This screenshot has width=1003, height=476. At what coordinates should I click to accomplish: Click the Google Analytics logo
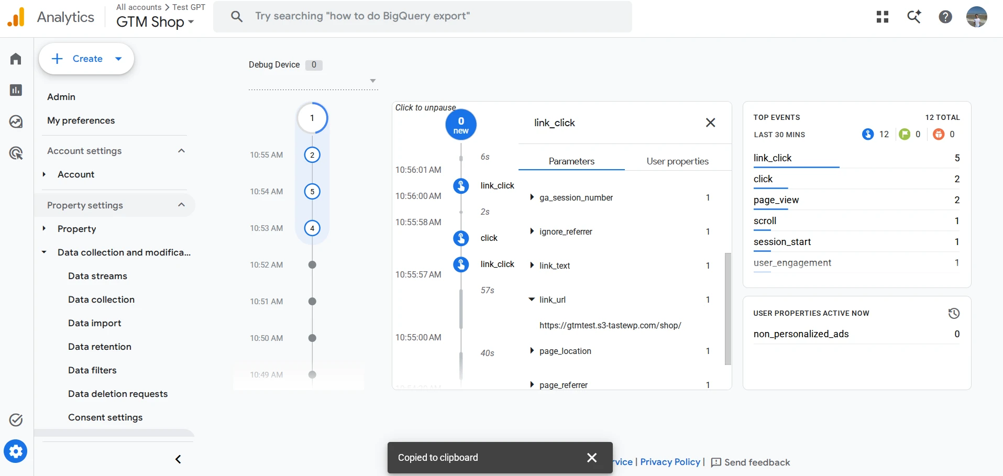tap(16, 17)
